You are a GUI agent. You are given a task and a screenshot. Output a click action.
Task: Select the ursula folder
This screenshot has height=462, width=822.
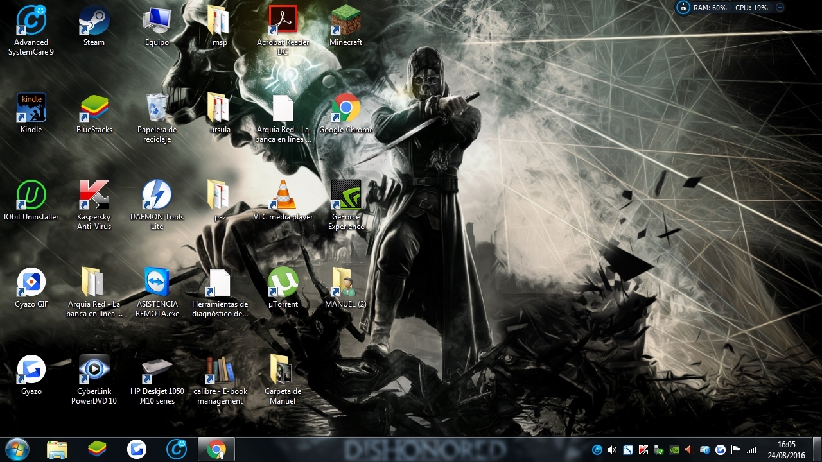[x=220, y=114]
